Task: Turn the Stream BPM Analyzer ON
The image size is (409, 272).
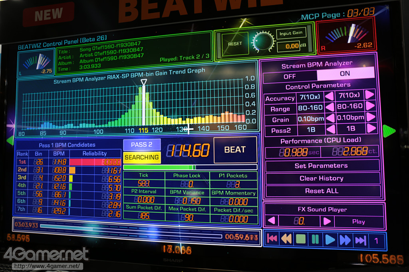Action: (345, 74)
